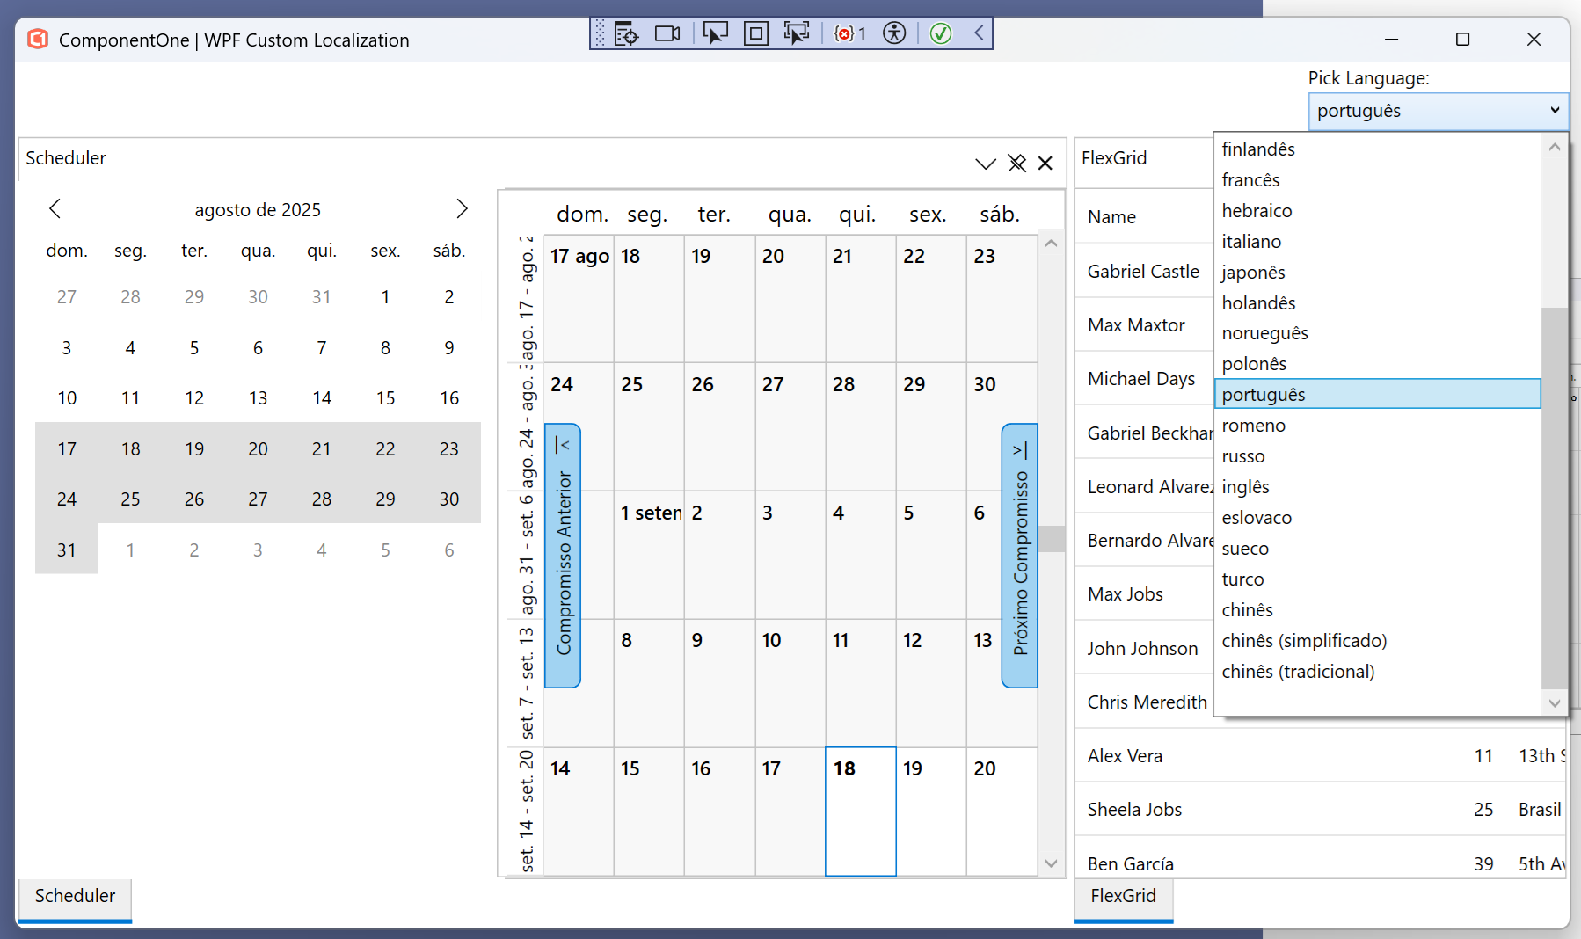
Task: Open the binding failures indicator showing 1
Action: click(x=849, y=34)
